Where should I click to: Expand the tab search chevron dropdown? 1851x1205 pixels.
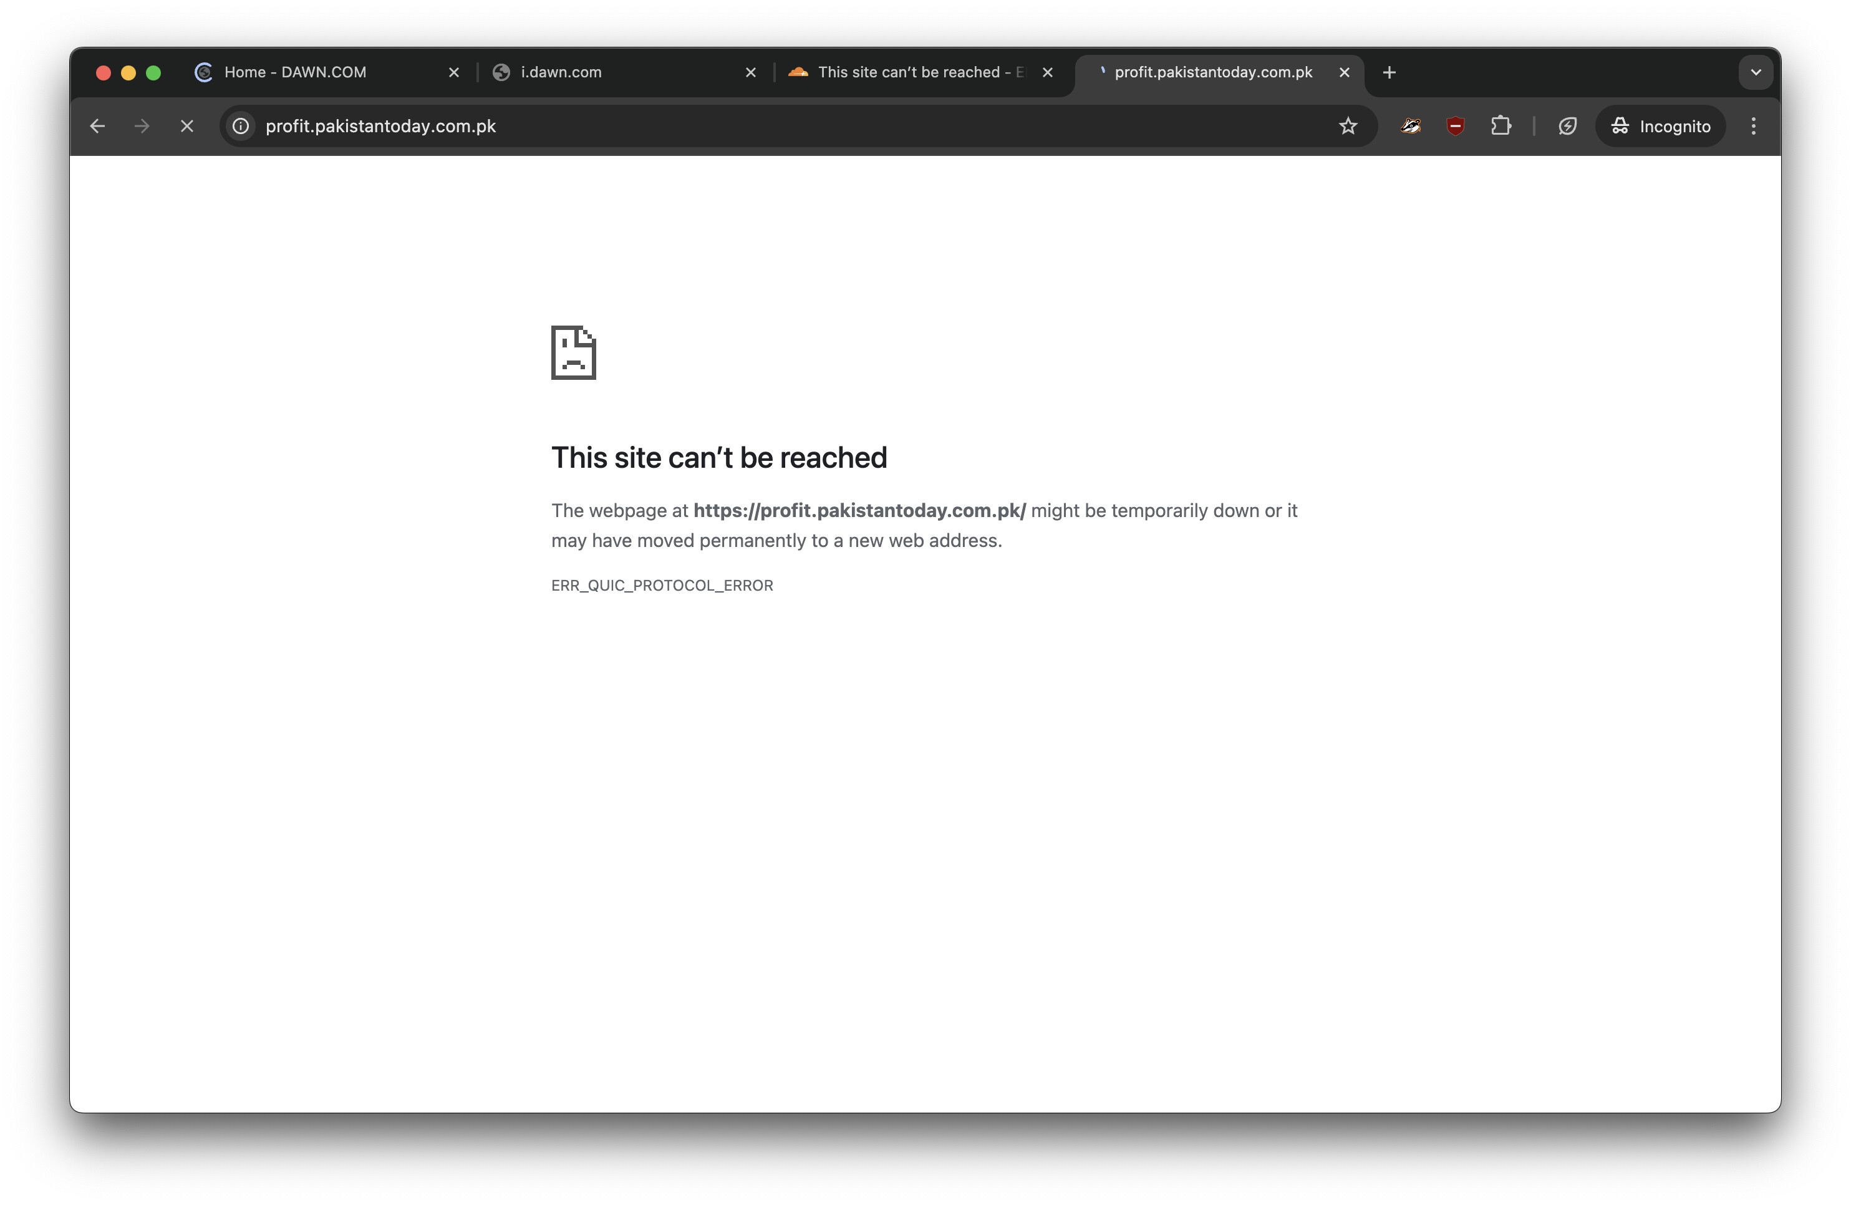1756,72
